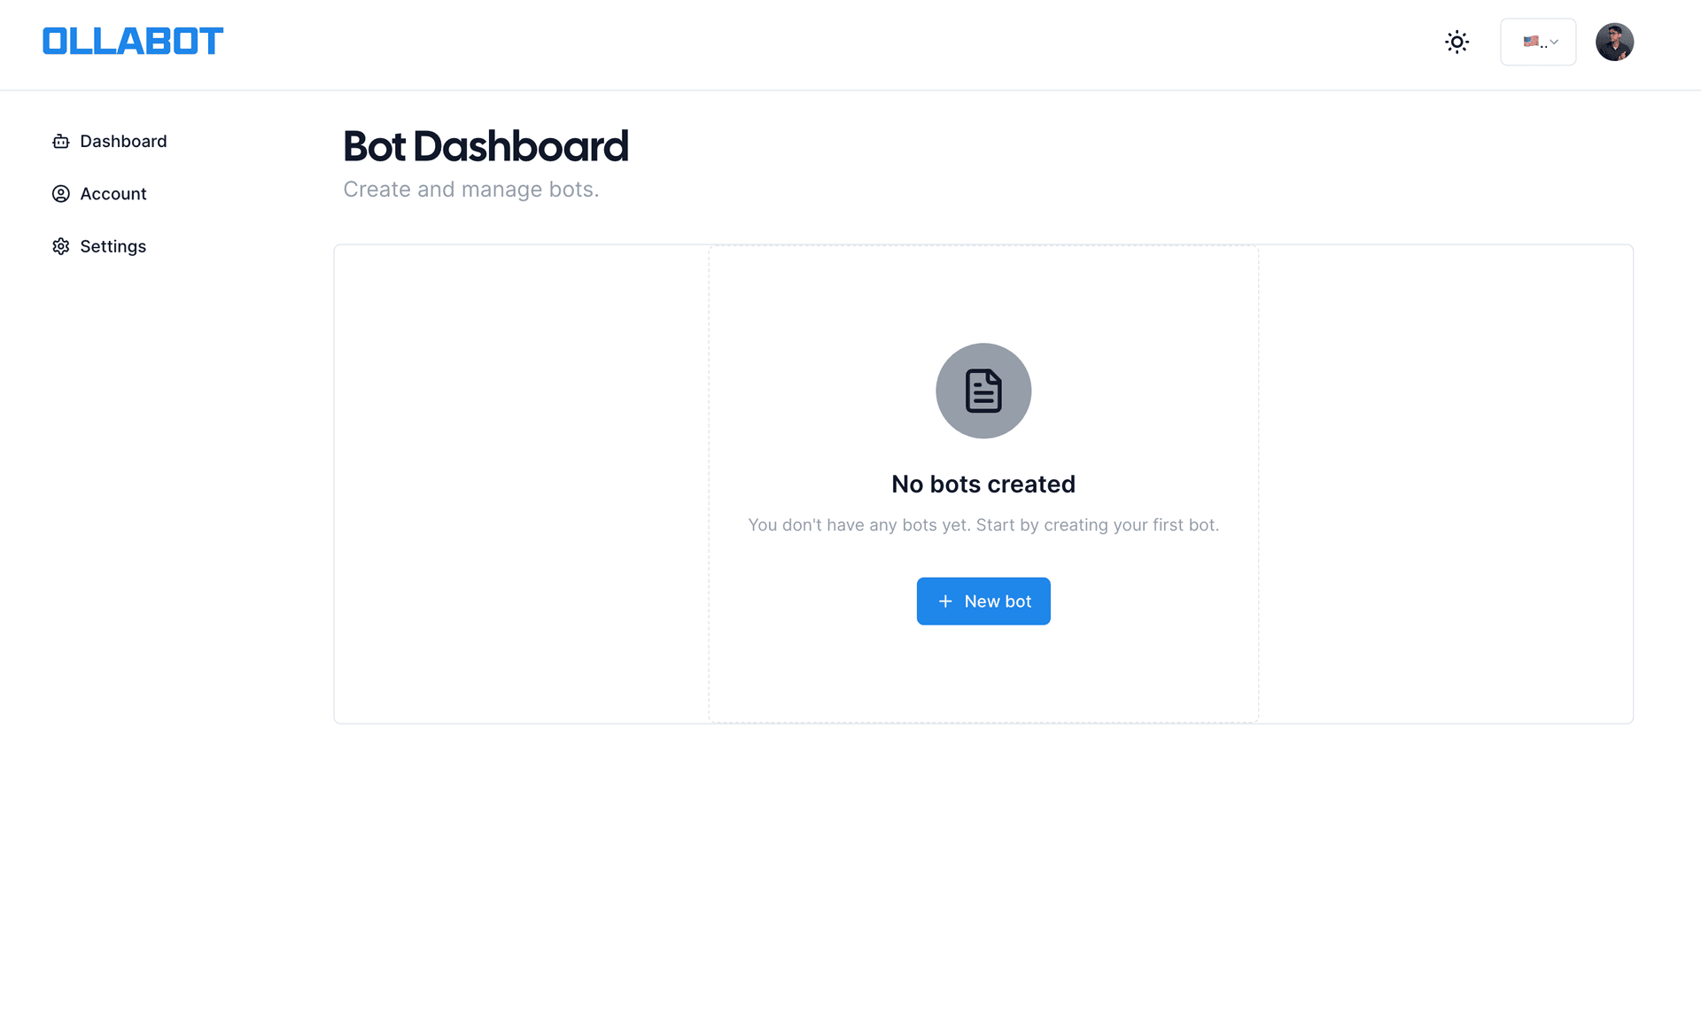Screen dimensions: 1701x1016
Task: Click the Account navigation icon
Action: pos(60,193)
